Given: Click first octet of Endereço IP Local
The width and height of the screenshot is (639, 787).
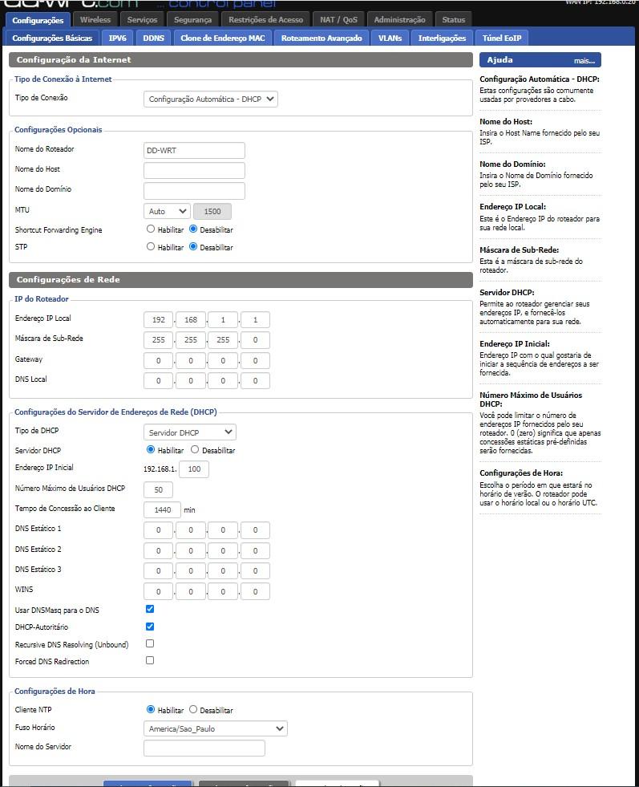Looking at the screenshot, I should (159, 319).
